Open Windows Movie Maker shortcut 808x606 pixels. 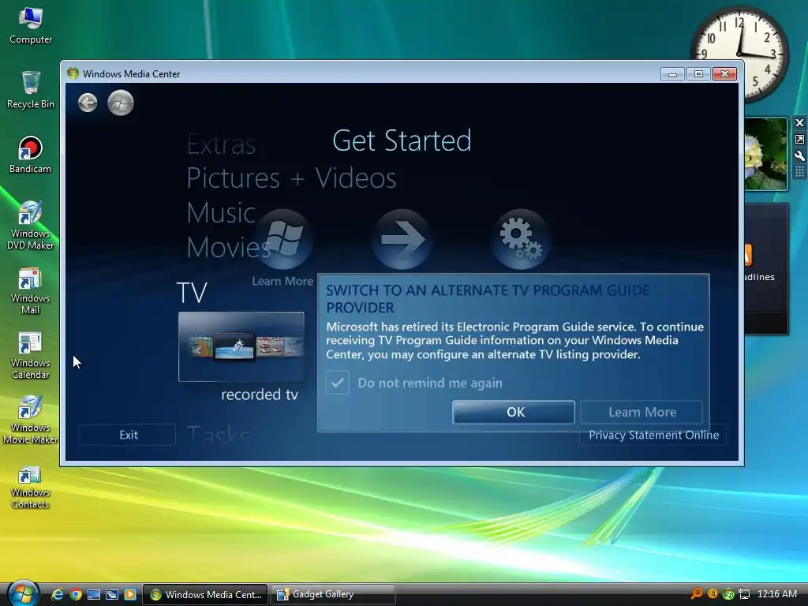pyautogui.click(x=31, y=420)
